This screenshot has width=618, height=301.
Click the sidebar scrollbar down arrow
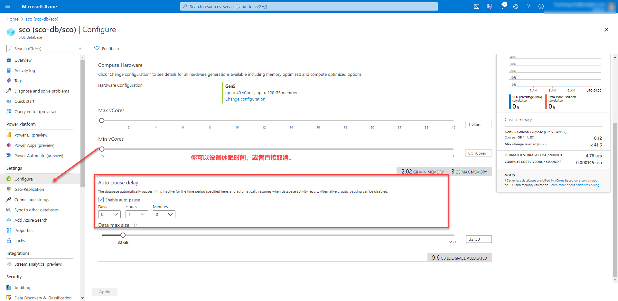pos(82,298)
